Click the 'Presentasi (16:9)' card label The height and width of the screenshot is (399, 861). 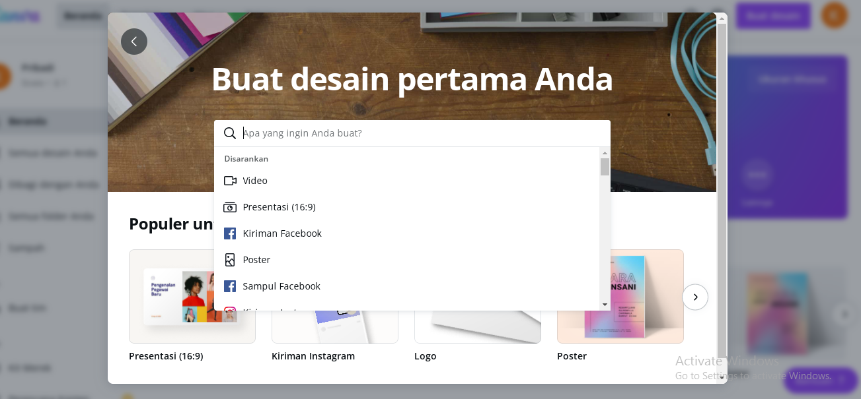click(166, 356)
